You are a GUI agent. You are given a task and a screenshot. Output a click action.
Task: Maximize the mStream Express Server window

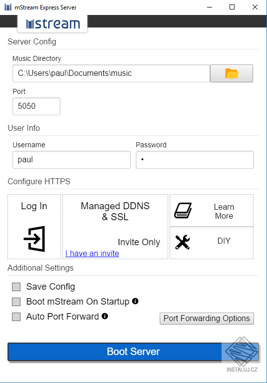coord(232,7)
